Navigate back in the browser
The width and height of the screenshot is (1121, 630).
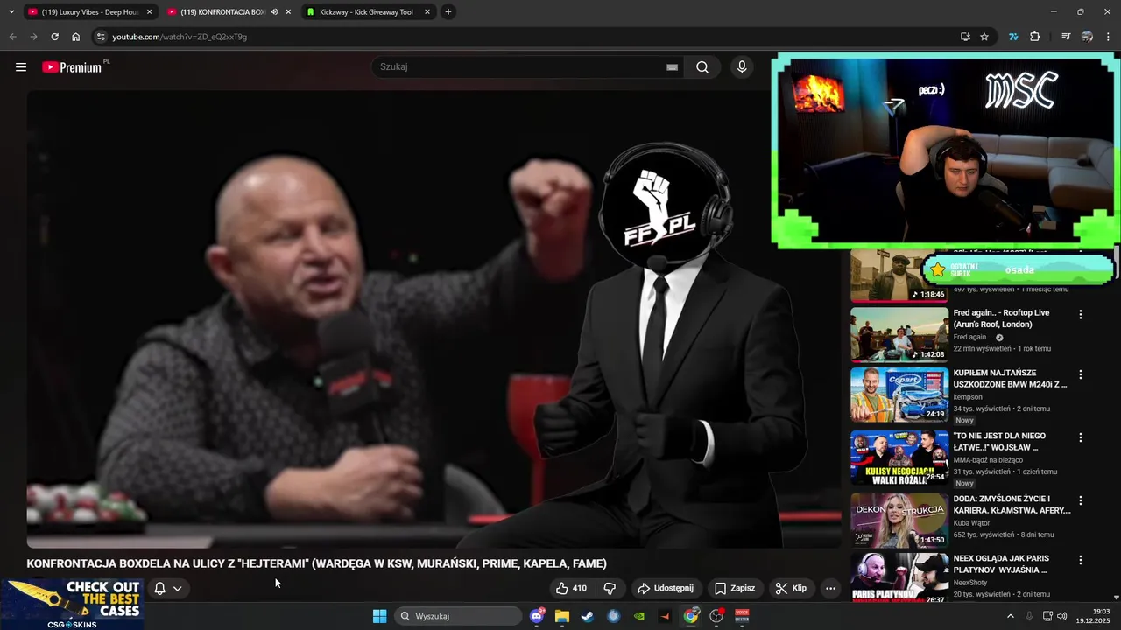coord(12,37)
